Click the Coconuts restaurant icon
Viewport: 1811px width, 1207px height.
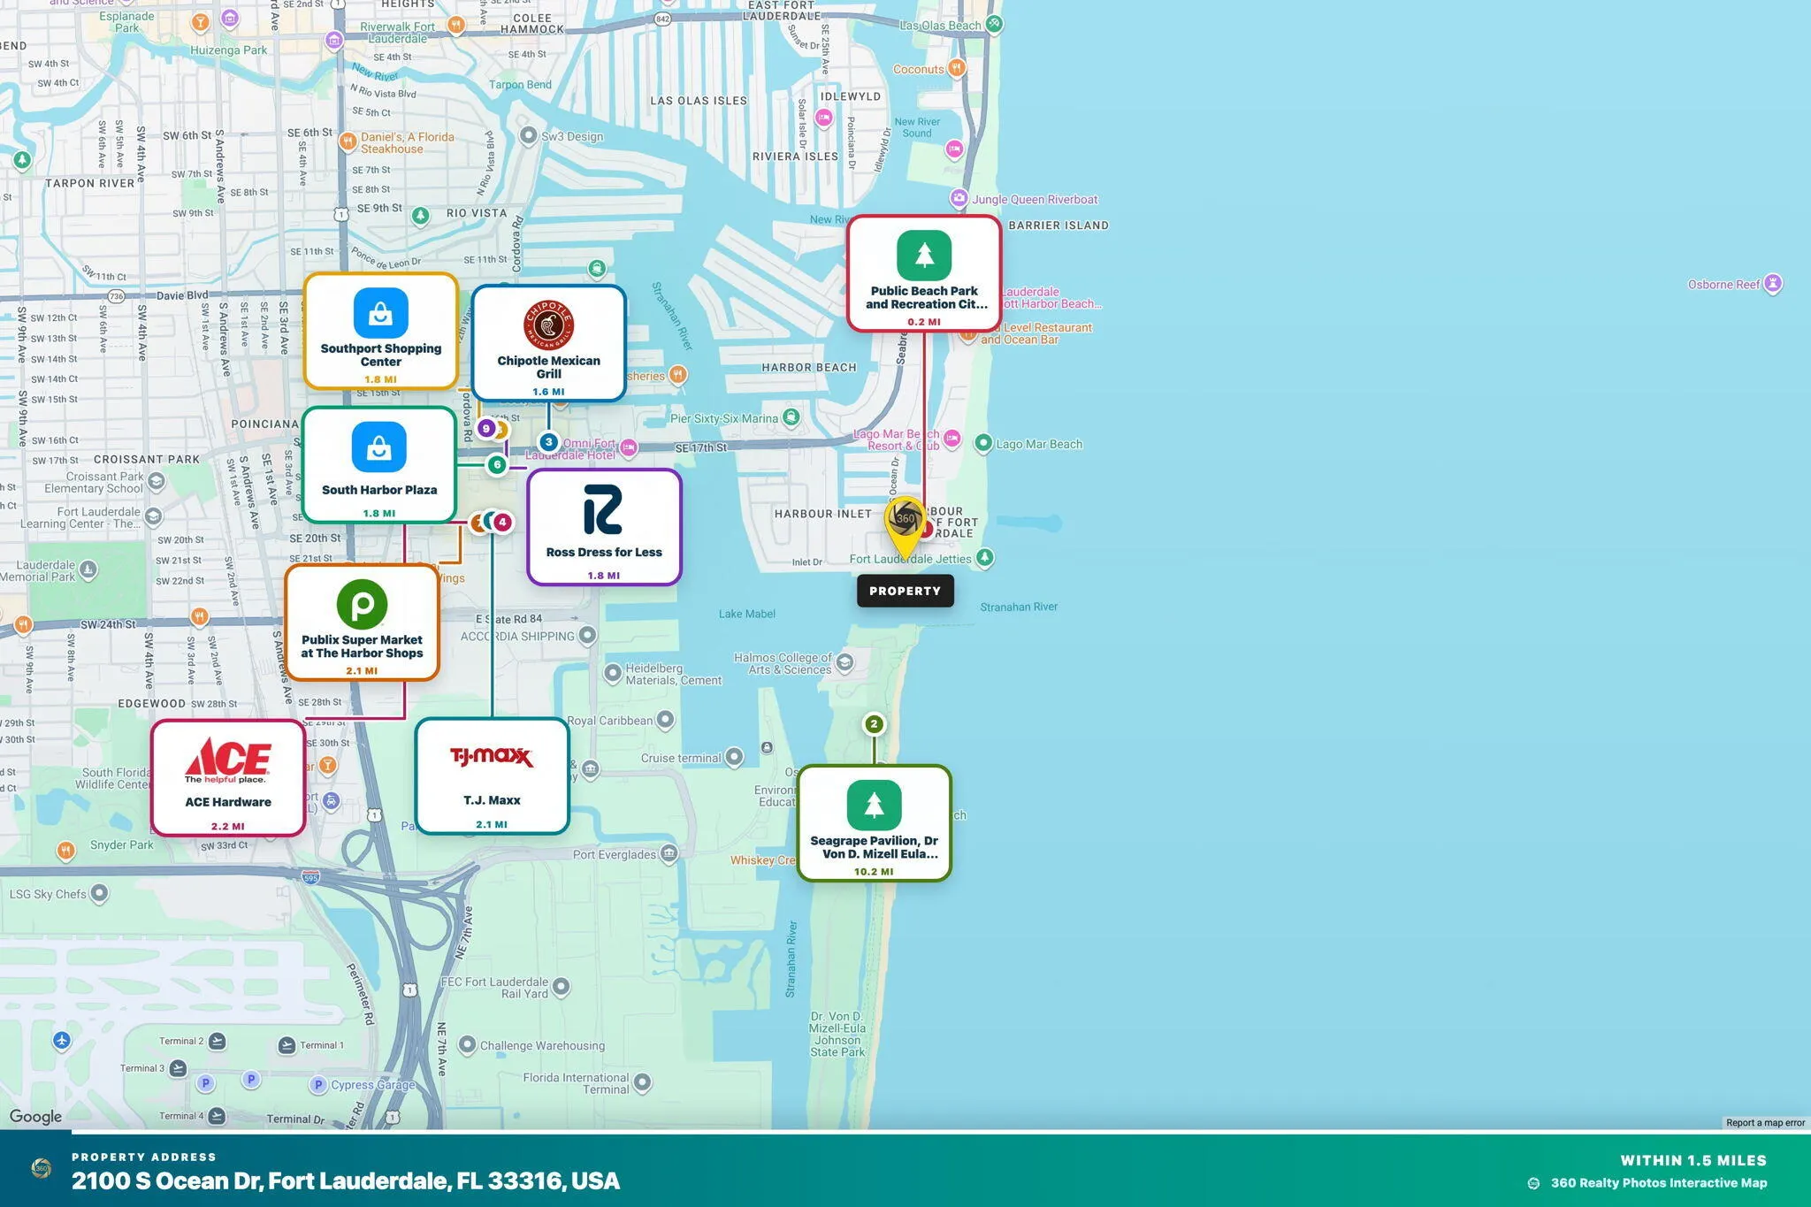tap(956, 68)
